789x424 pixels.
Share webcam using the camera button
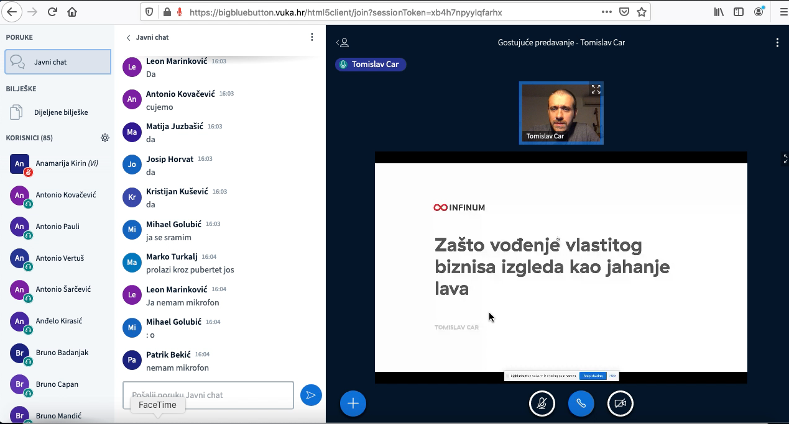pos(620,404)
